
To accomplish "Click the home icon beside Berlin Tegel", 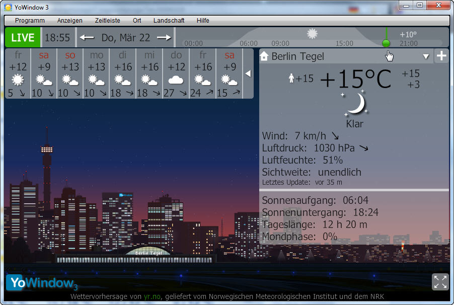I will point(264,56).
